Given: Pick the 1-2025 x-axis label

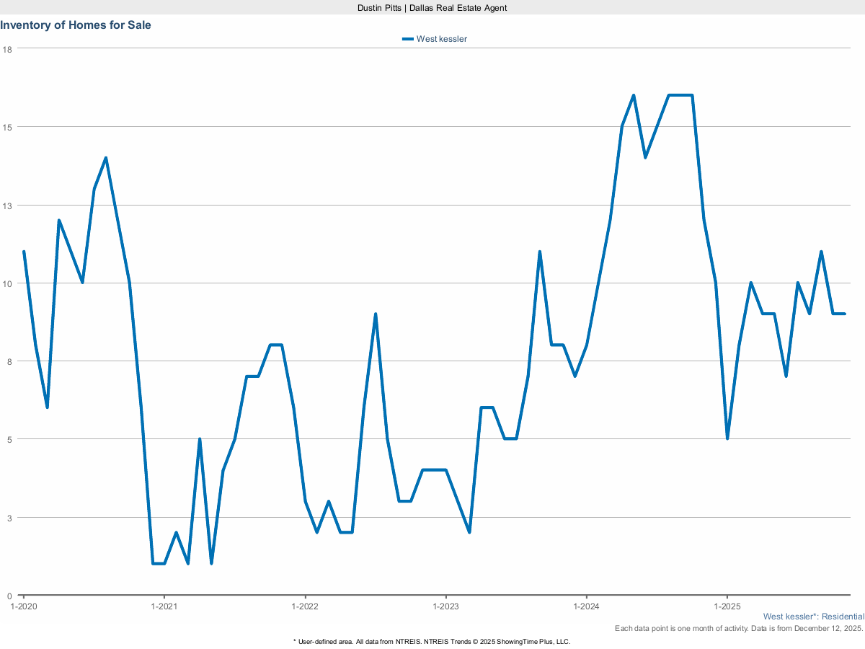Looking at the screenshot, I should (x=727, y=606).
